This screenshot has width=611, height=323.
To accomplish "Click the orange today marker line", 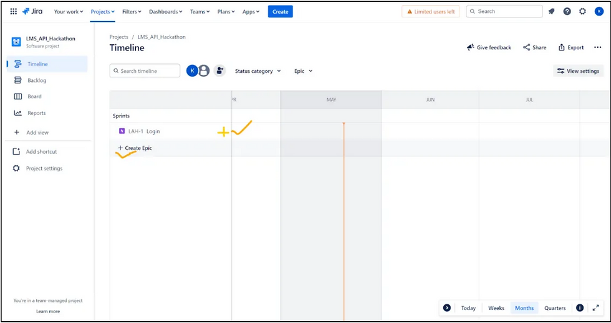I will coord(344,222).
